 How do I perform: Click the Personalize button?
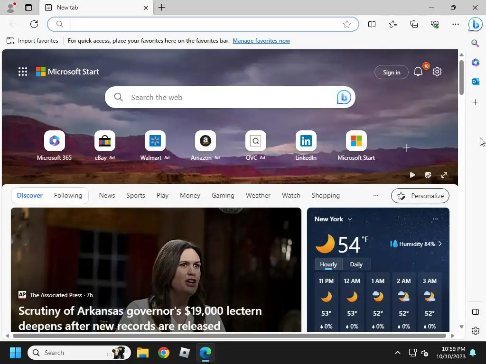pyautogui.click(x=420, y=196)
